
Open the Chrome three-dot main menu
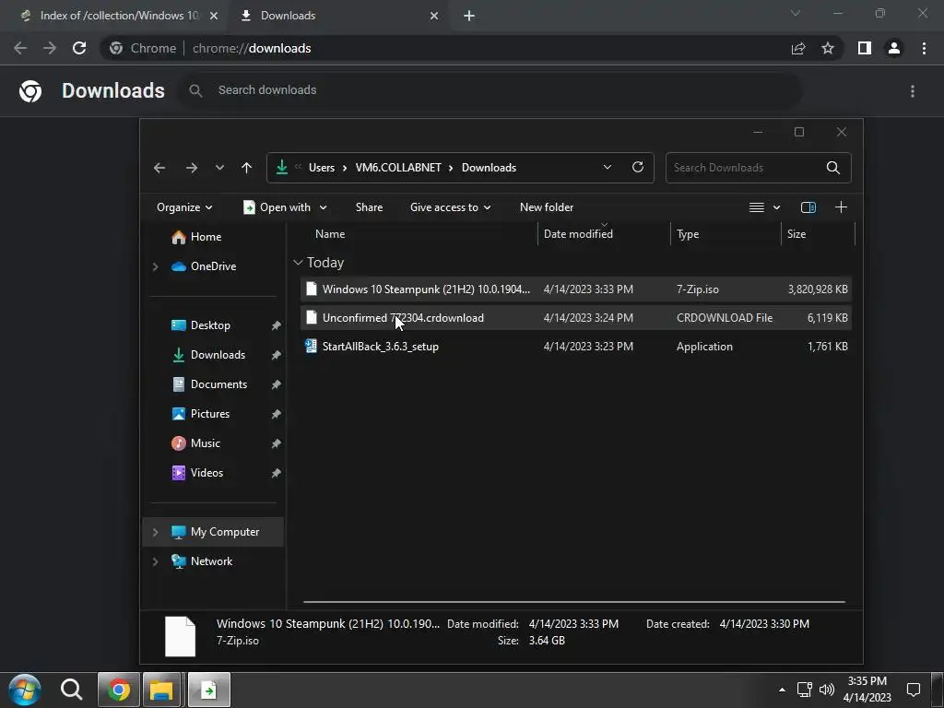coord(924,48)
